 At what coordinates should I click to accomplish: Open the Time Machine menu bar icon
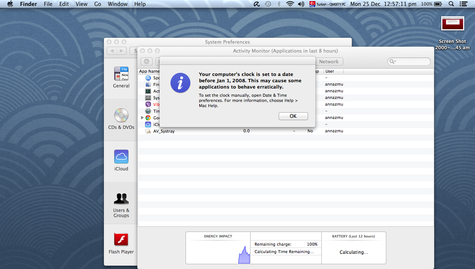(x=268, y=4)
